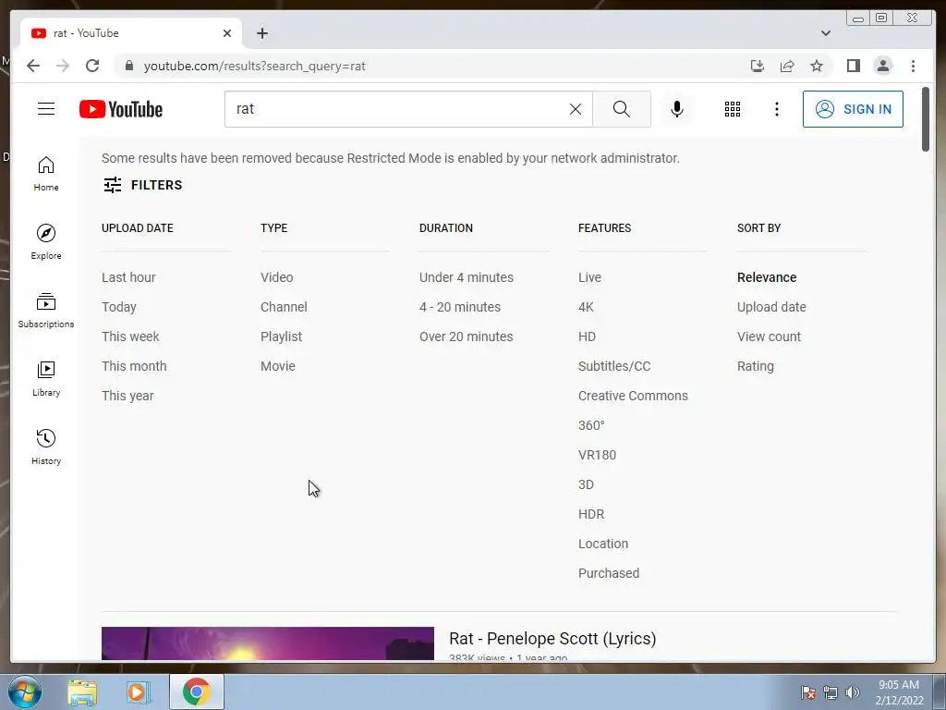Sort results by Upload date
The width and height of the screenshot is (946, 710).
tap(771, 307)
